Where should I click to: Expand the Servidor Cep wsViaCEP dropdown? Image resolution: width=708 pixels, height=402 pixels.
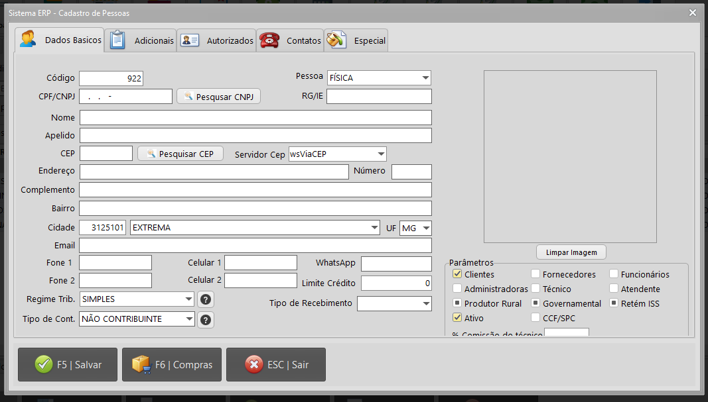337,154
